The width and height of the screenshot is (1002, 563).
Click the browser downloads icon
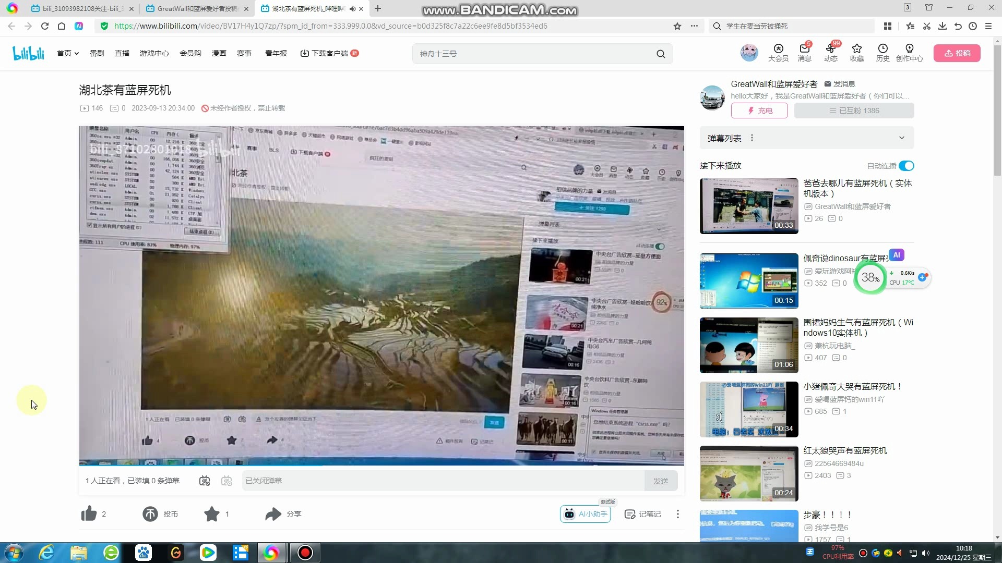pyautogui.click(x=943, y=26)
